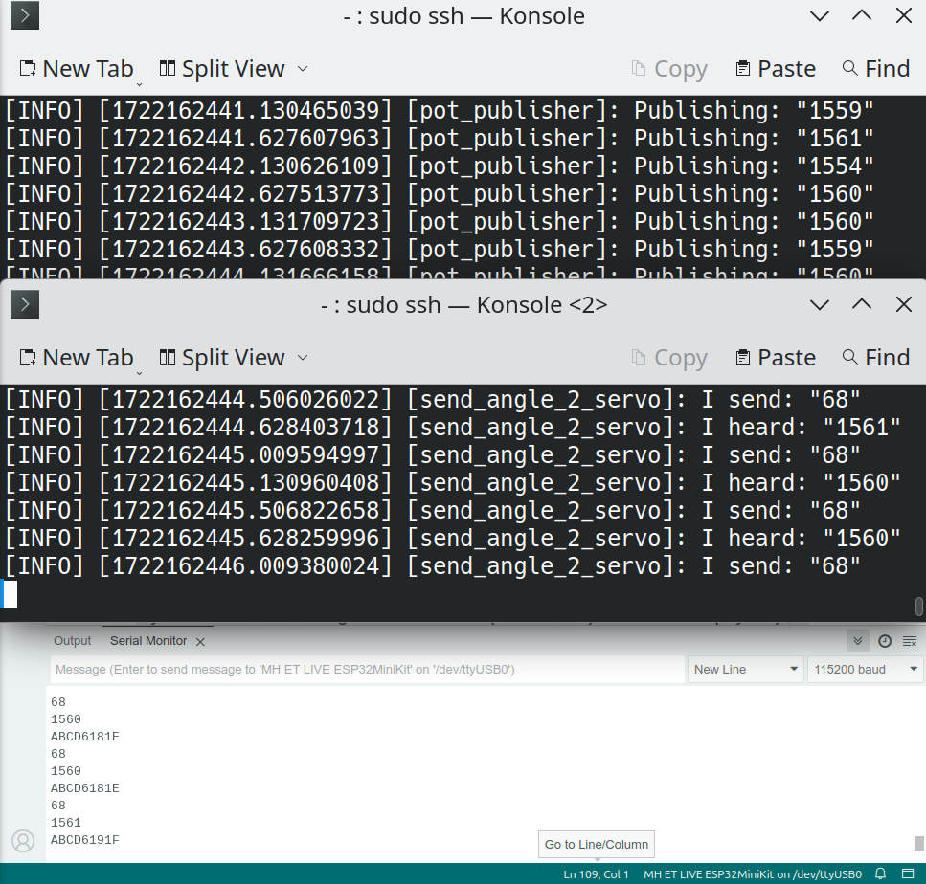Maximize the Konsole <2> window
Screen dimensions: 926x884
pos(862,304)
